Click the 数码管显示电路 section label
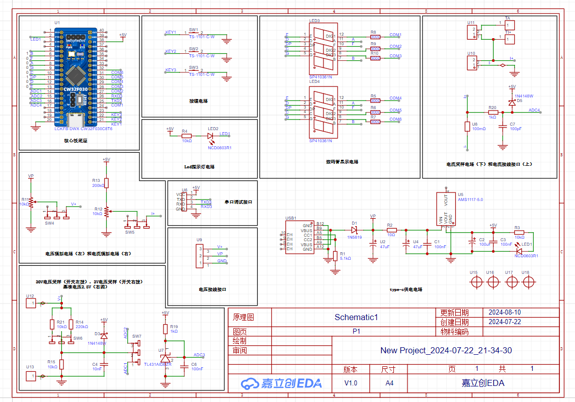This screenshot has width=575, height=402. click(x=342, y=162)
